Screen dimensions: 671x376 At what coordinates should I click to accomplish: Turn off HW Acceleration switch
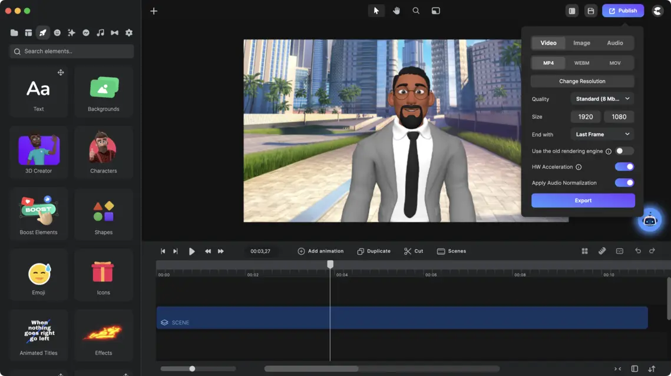click(624, 167)
